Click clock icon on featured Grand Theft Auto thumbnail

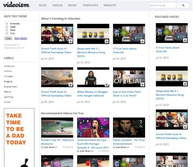point(185,127)
